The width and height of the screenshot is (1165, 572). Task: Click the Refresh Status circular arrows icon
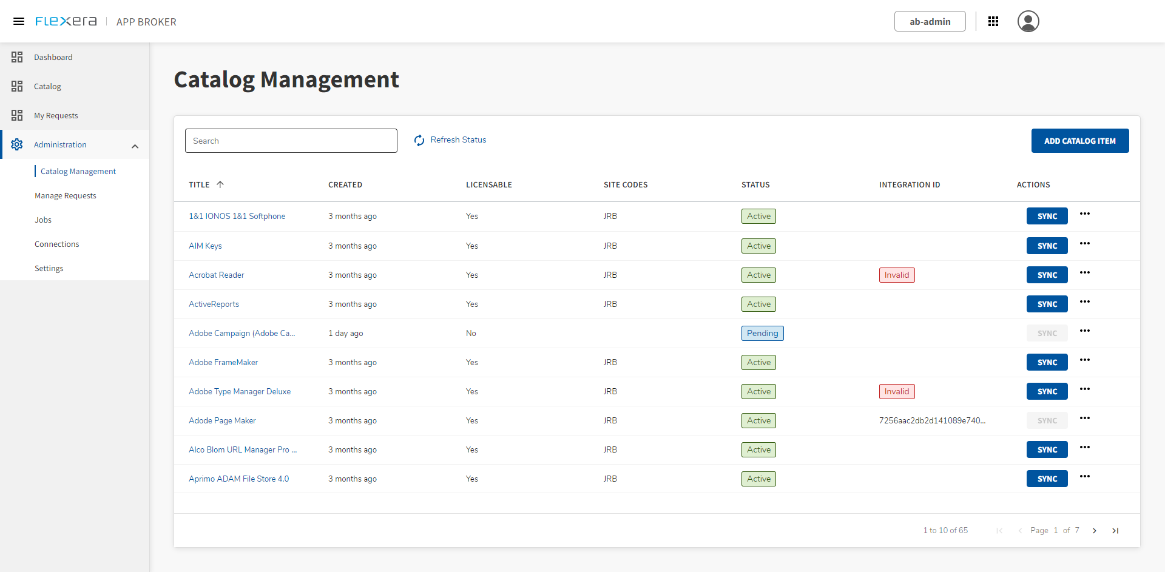click(419, 140)
